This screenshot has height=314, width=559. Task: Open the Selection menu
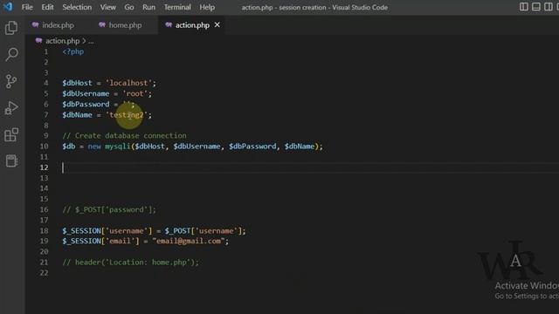77,7
